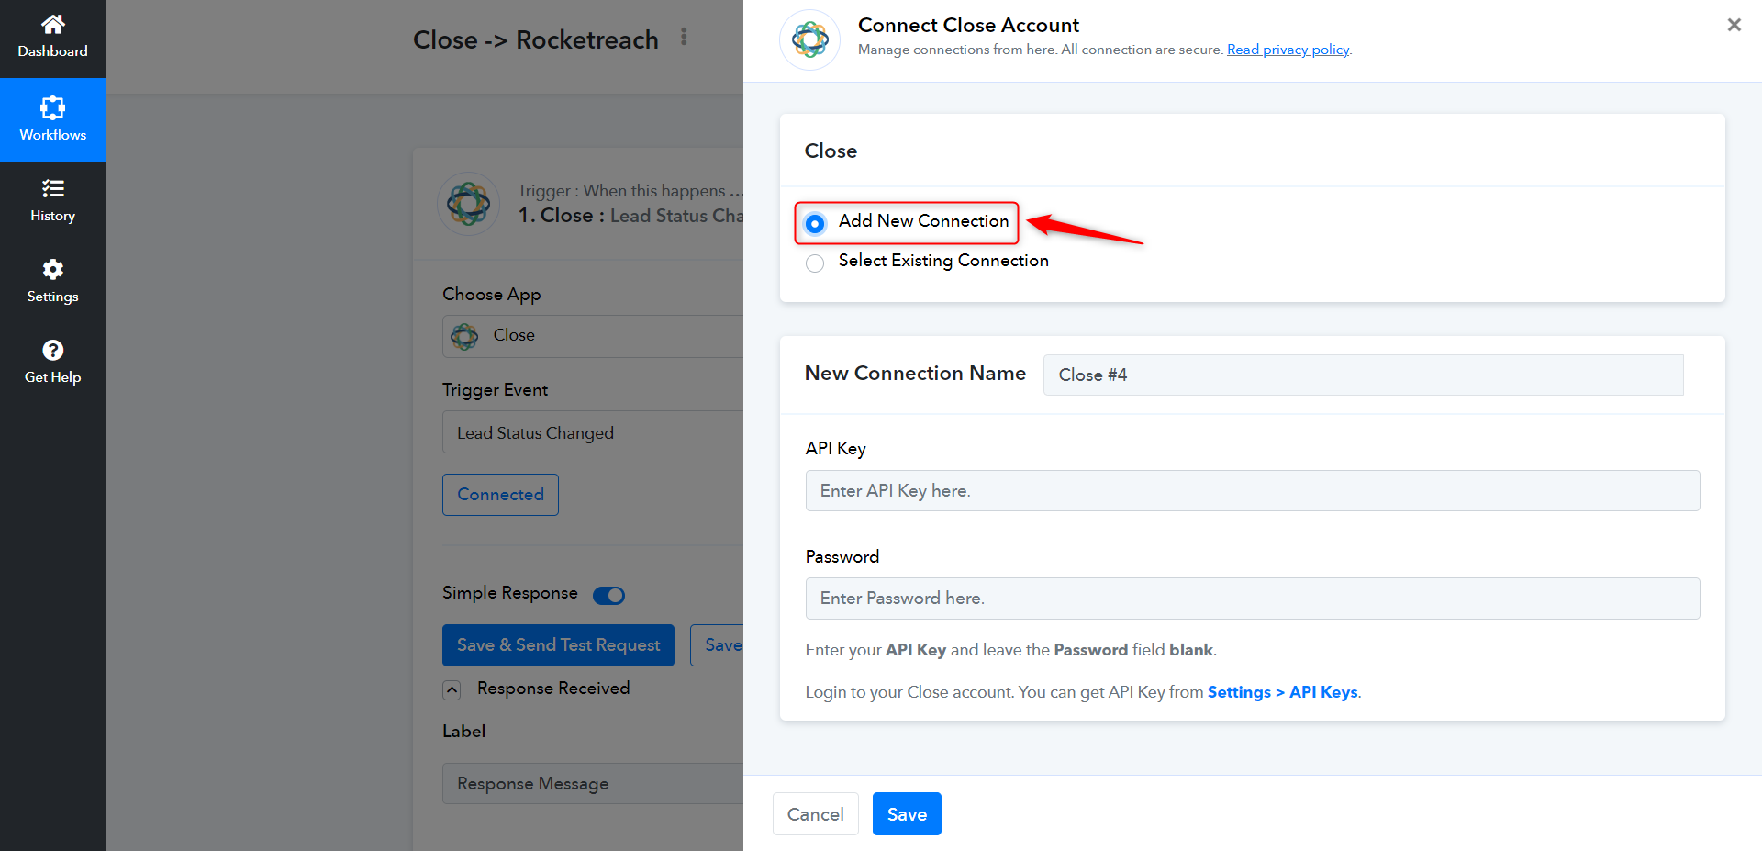Click Save & Send Test Request
This screenshot has height=851, width=1762.
(x=558, y=645)
